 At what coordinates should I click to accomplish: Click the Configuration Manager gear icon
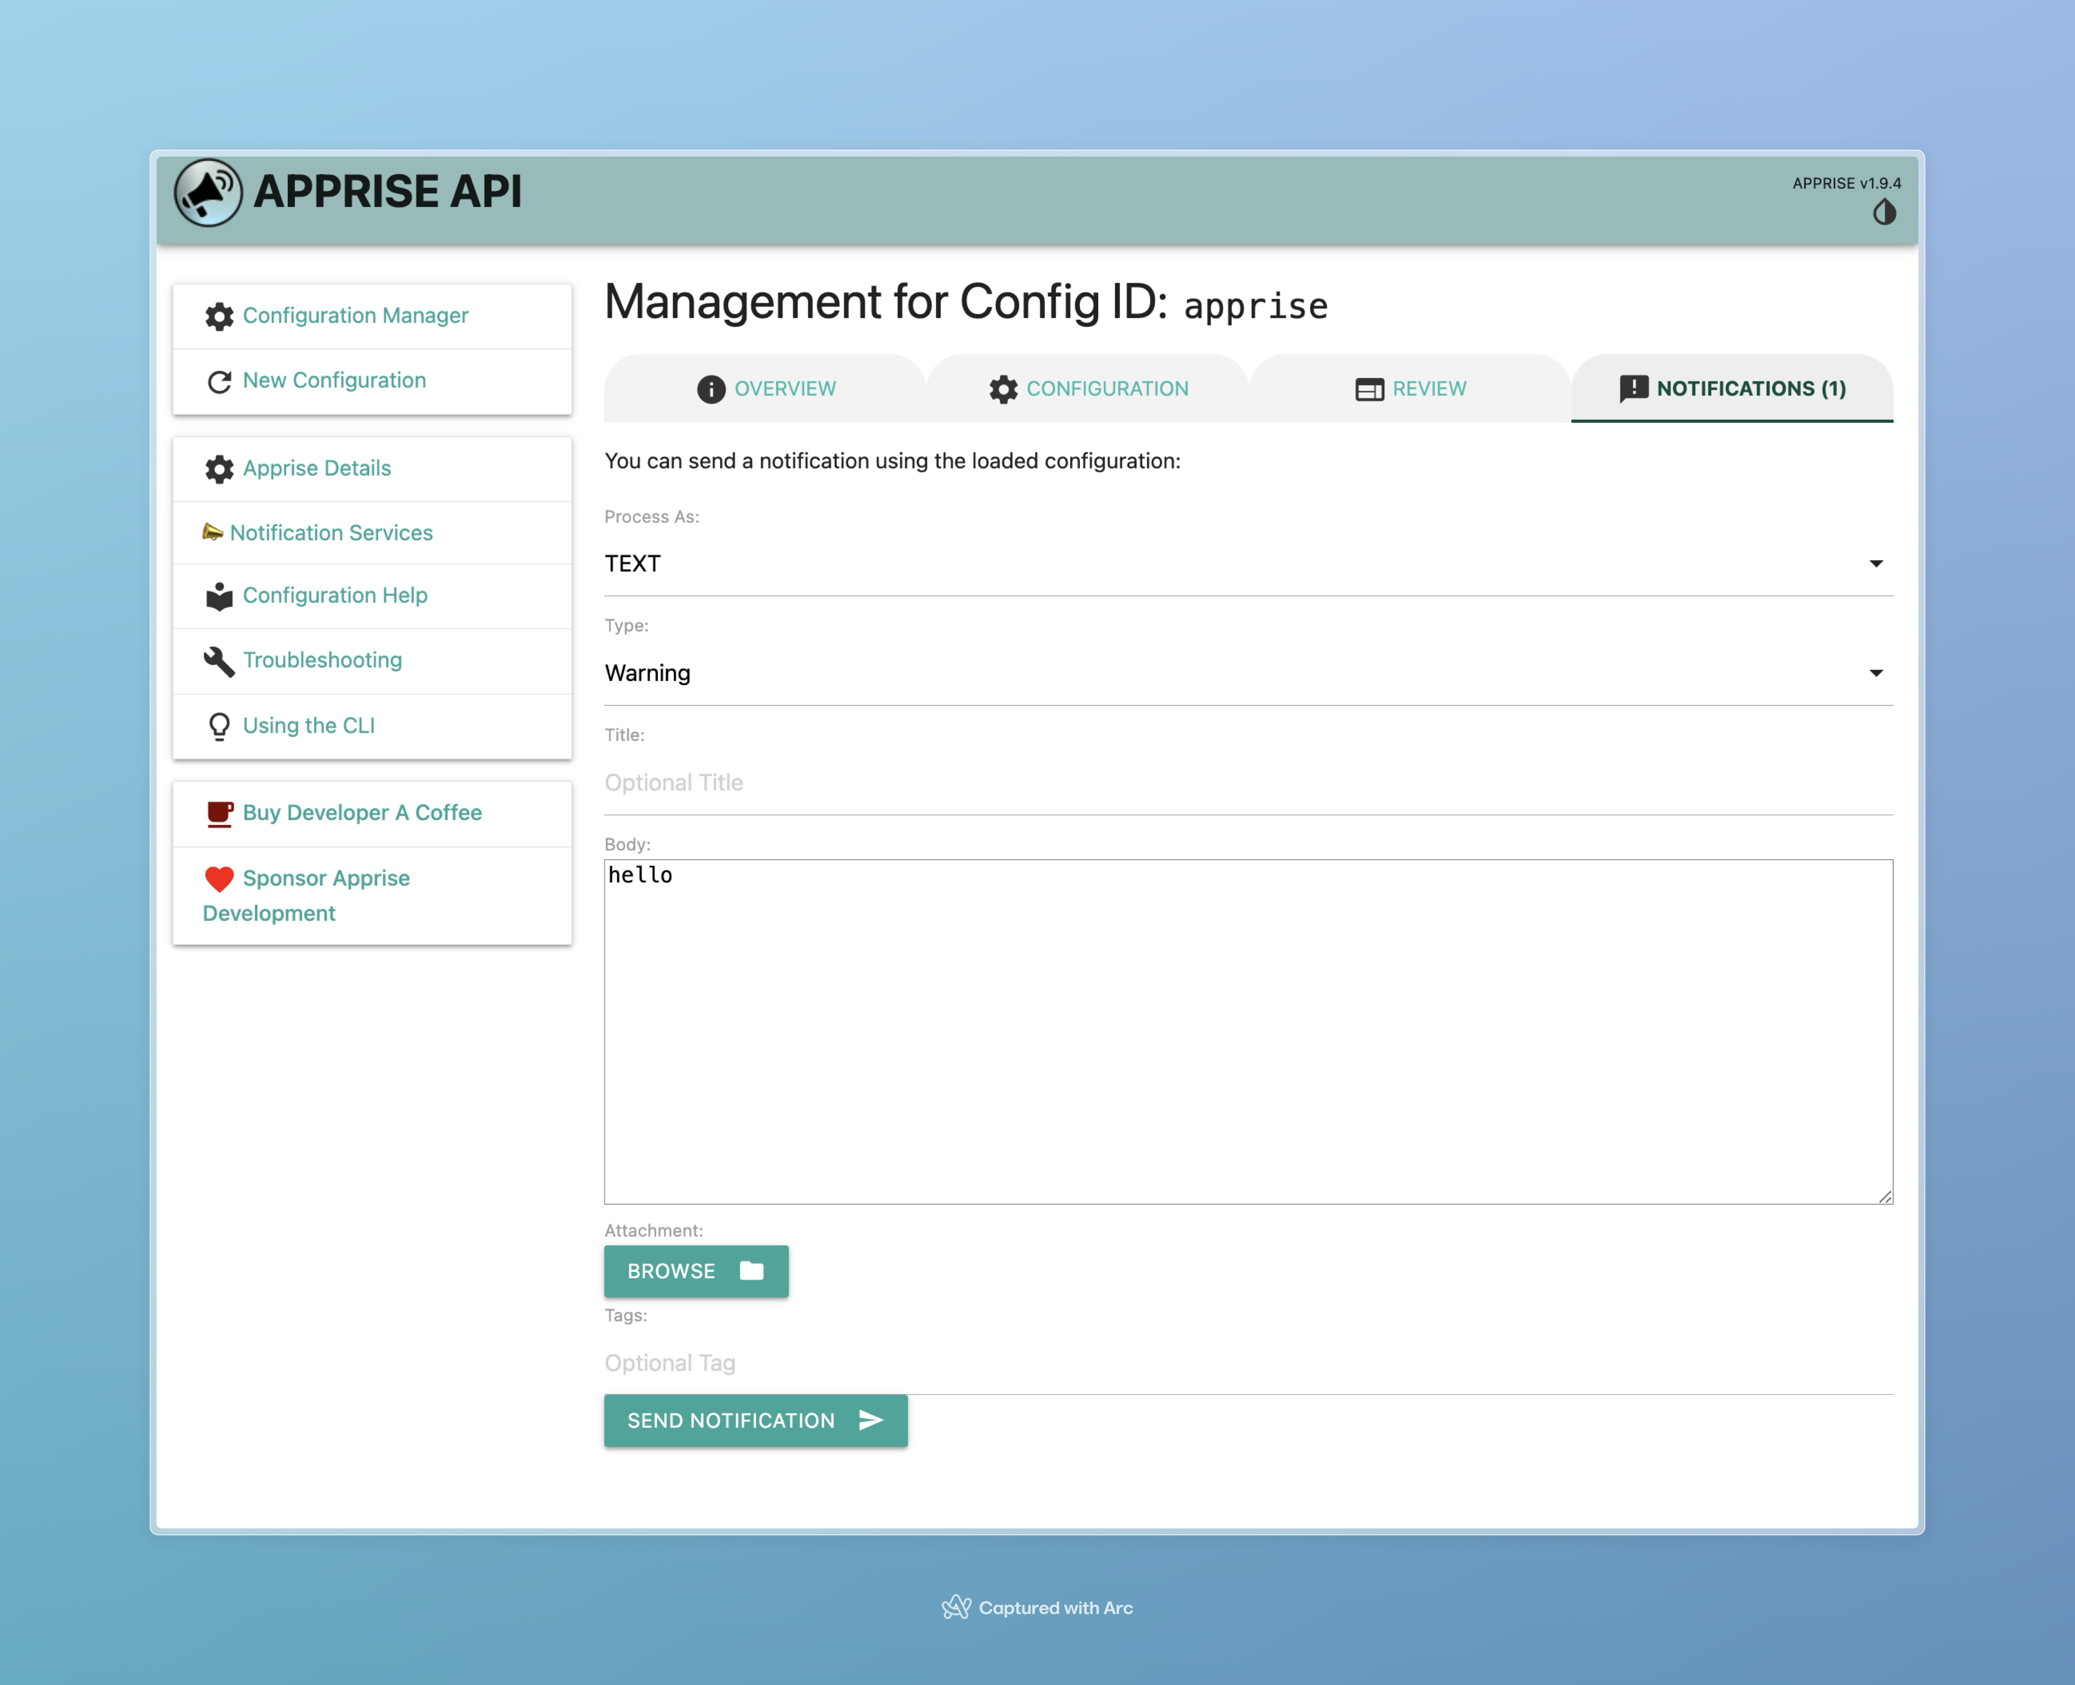[x=219, y=316]
